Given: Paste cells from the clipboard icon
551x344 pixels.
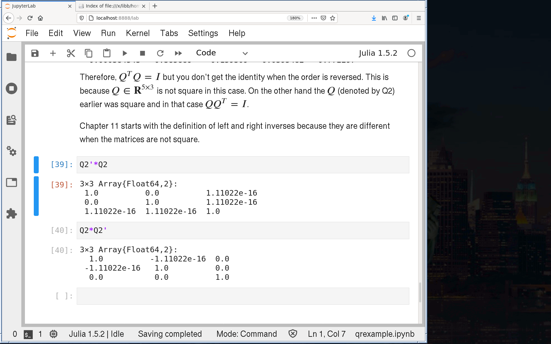Looking at the screenshot, I should 107,53.
